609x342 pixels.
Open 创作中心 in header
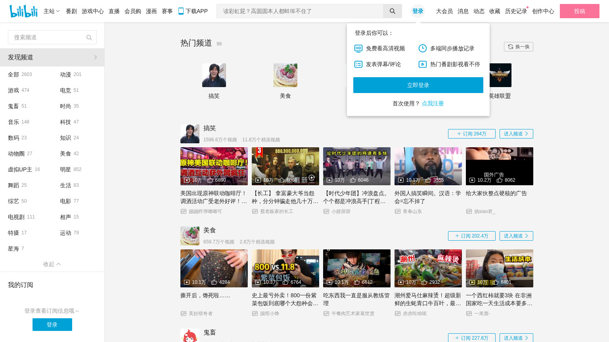click(543, 11)
